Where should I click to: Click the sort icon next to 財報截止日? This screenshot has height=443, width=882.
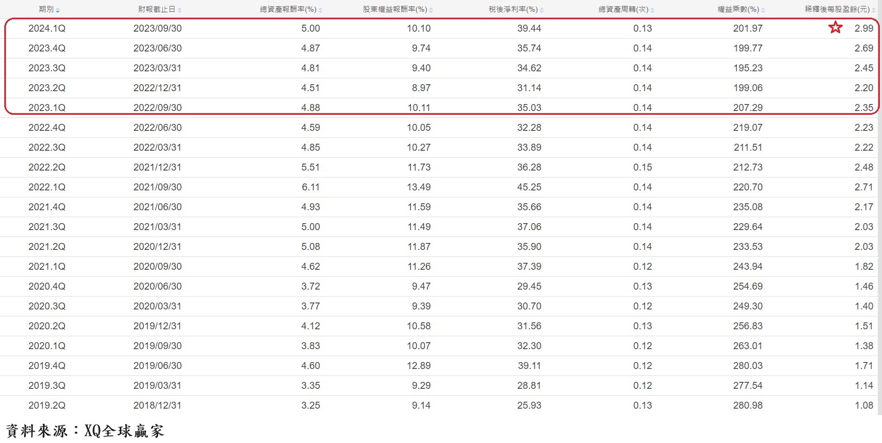[179, 10]
